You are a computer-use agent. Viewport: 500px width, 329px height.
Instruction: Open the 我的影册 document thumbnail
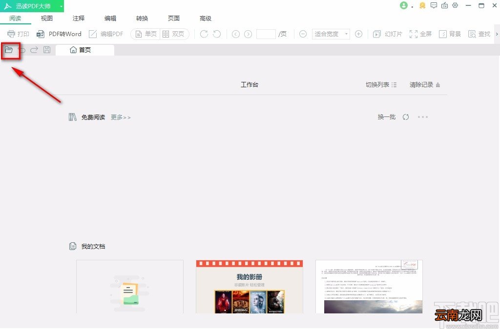[x=250, y=287]
